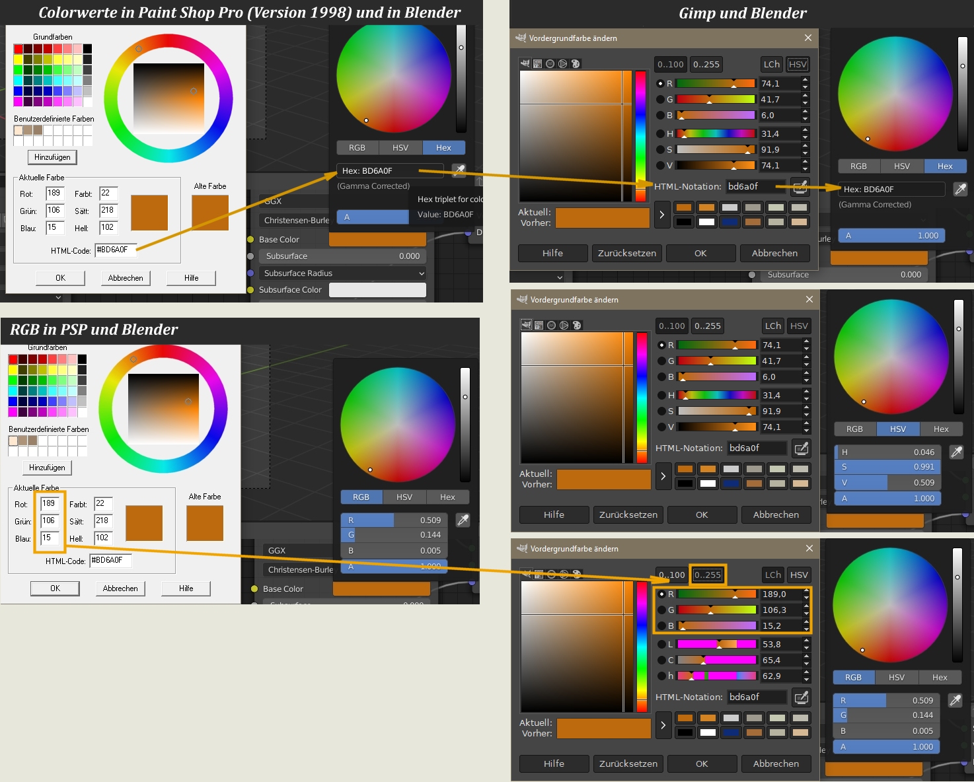Click Zurücksetzen in the top GIMP dialog
974x782 pixels.
[x=627, y=253]
